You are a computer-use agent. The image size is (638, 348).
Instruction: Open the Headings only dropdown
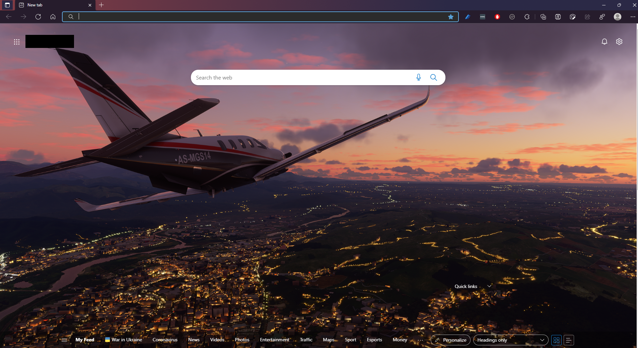(x=511, y=340)
